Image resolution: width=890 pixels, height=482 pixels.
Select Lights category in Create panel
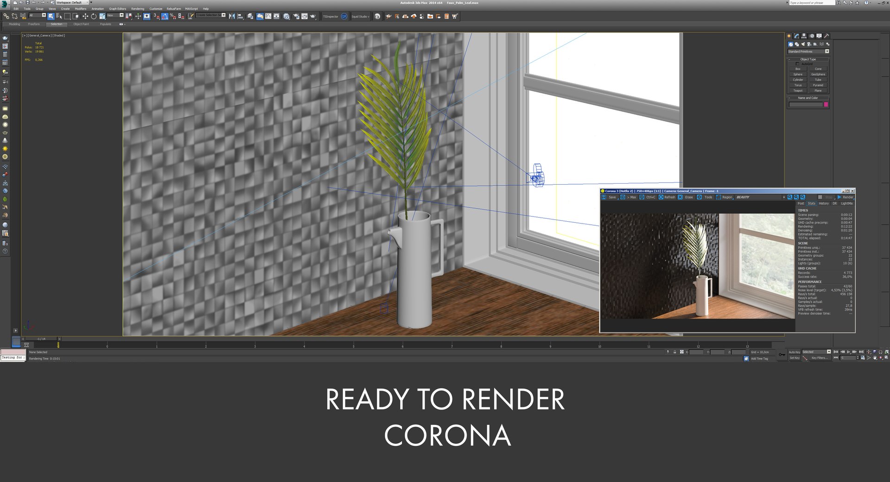pos(803,44)
